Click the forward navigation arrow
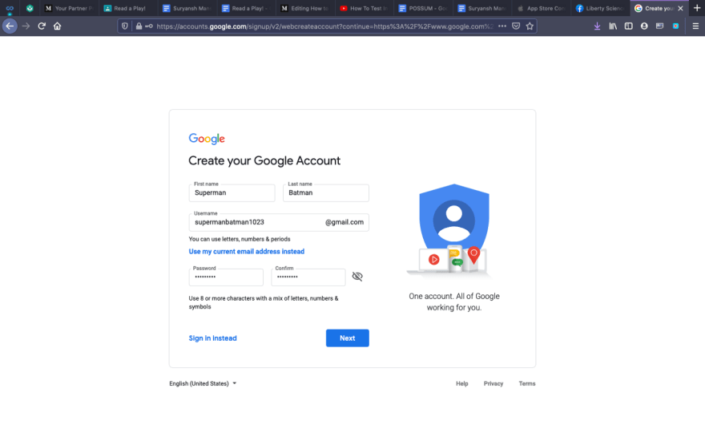 click(x=26, y=26)
